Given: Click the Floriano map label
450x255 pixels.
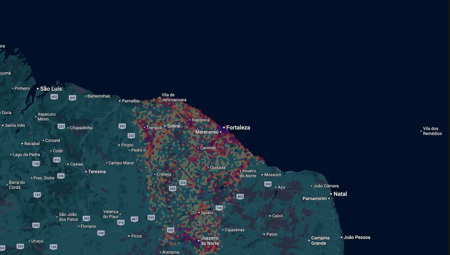Looking at the screenshot, I should 89,226.
